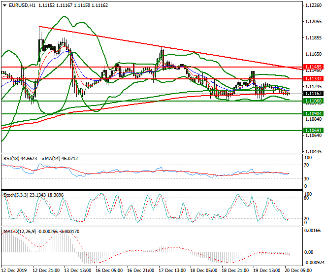The width and height of the screenshot is (325, 276).
Task: Select the price scale value 1.10435
Action: pyautogui.click(x=314, y=152)
